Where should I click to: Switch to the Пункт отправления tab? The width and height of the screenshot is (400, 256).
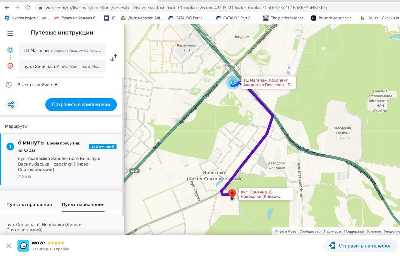tap(29, 205)
